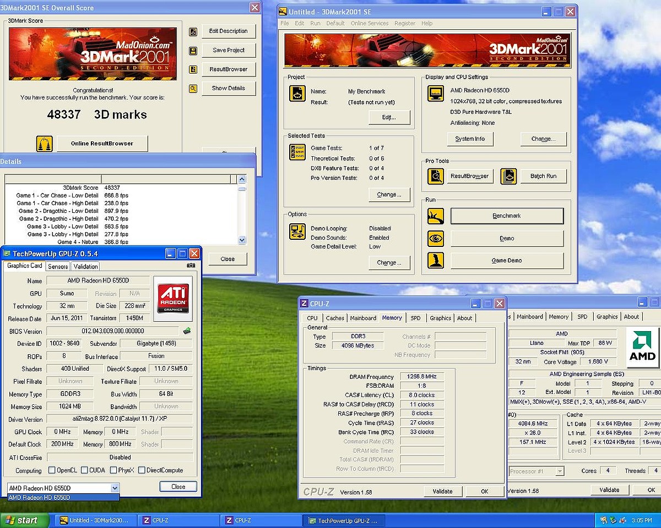Click the system tray clock
The height and width of the screenshot is (528, 661).
click(642, 520)
